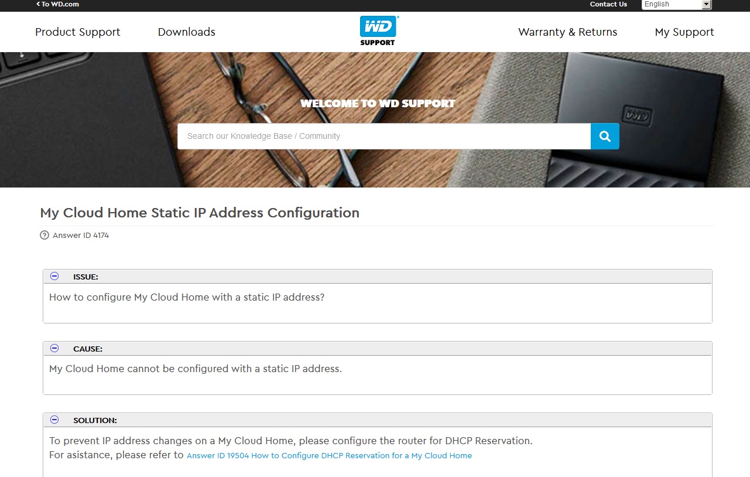
Task: Click the blue magnifier search button
Action: click(x=605, y=137)
